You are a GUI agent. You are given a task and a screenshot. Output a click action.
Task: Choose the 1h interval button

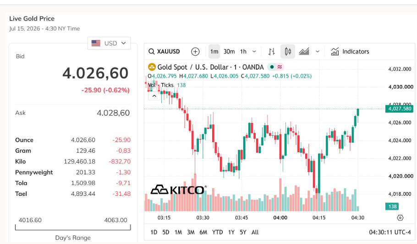coord(243,51)
